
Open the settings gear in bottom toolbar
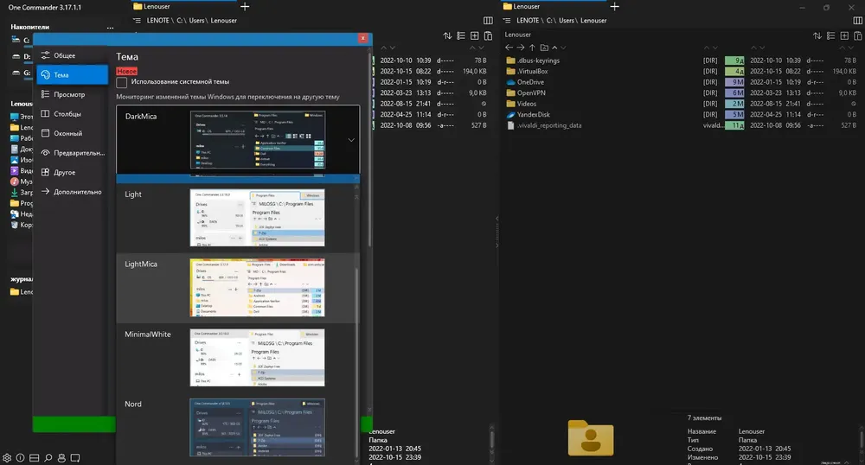7,458
